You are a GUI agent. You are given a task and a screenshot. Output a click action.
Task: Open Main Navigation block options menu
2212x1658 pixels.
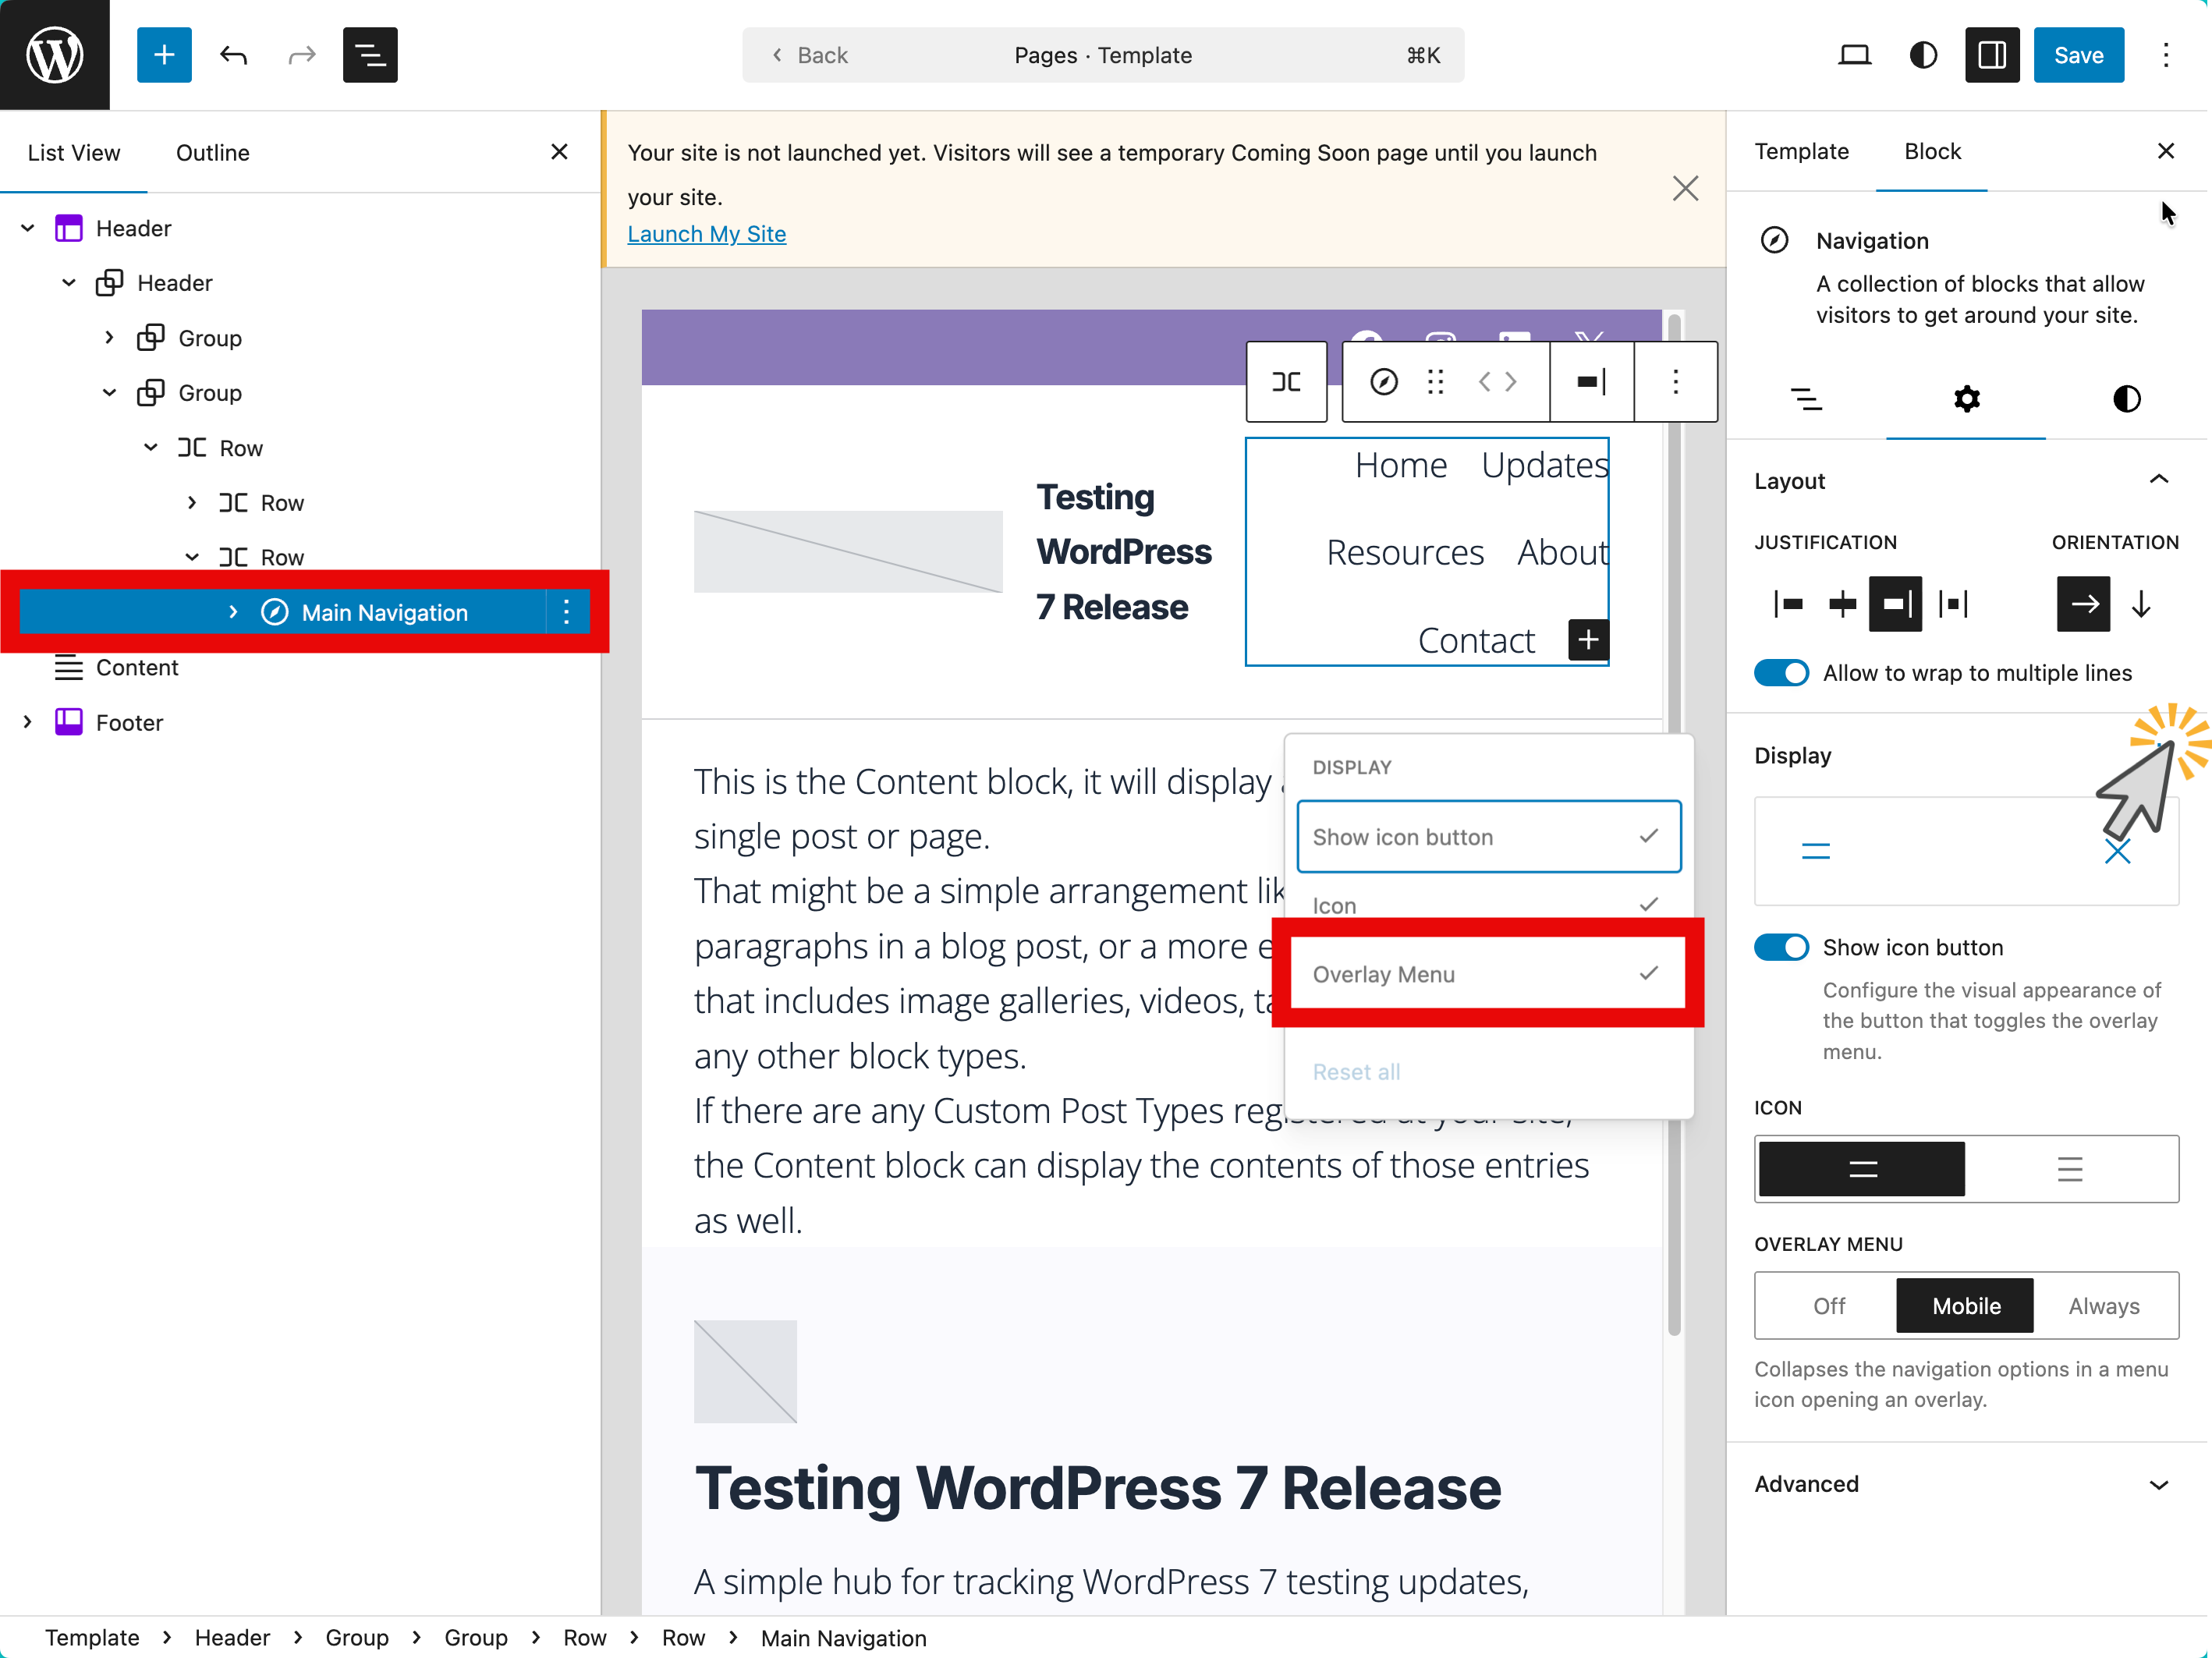point(567,612)
